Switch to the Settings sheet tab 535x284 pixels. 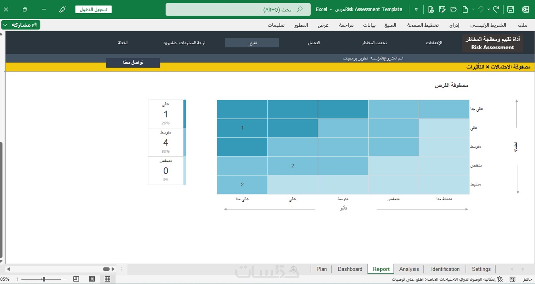(481, 269)
